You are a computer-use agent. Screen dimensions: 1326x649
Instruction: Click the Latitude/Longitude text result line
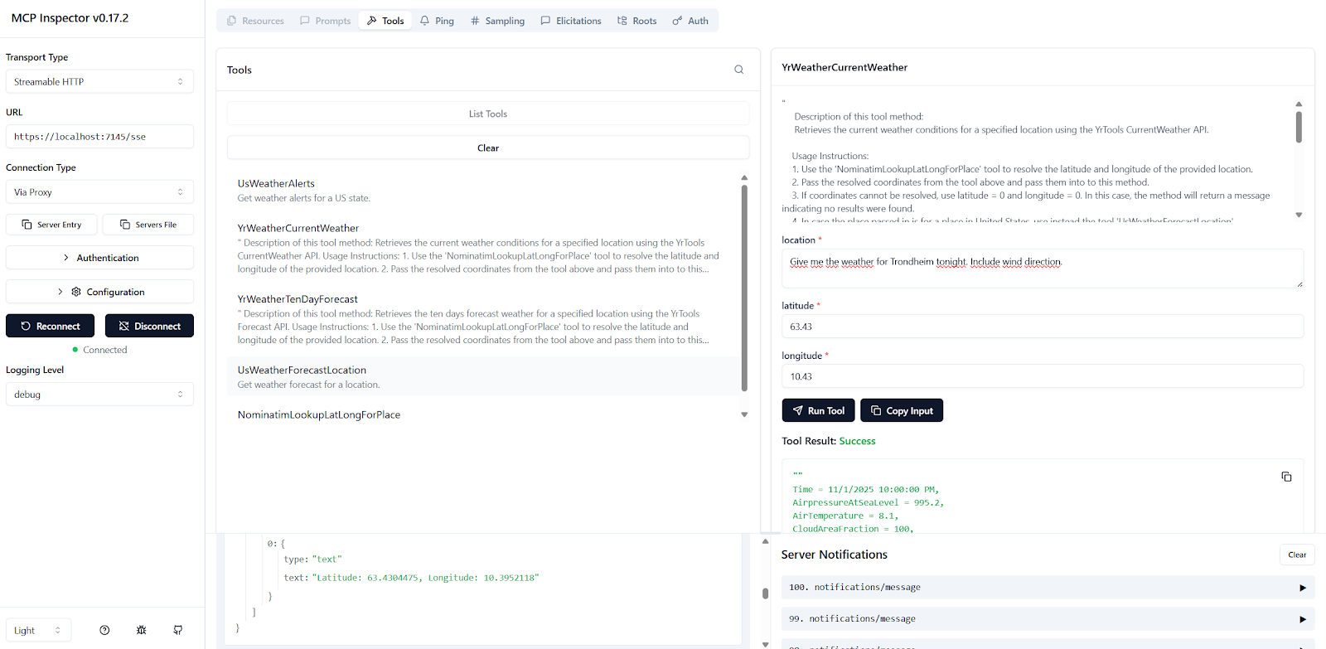[411, 578]
